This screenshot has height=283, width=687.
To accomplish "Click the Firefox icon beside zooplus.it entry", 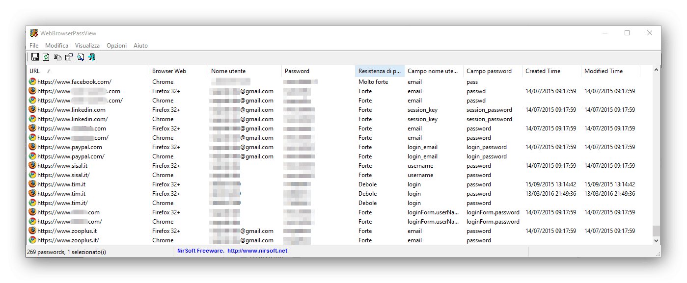I will 32,231.
